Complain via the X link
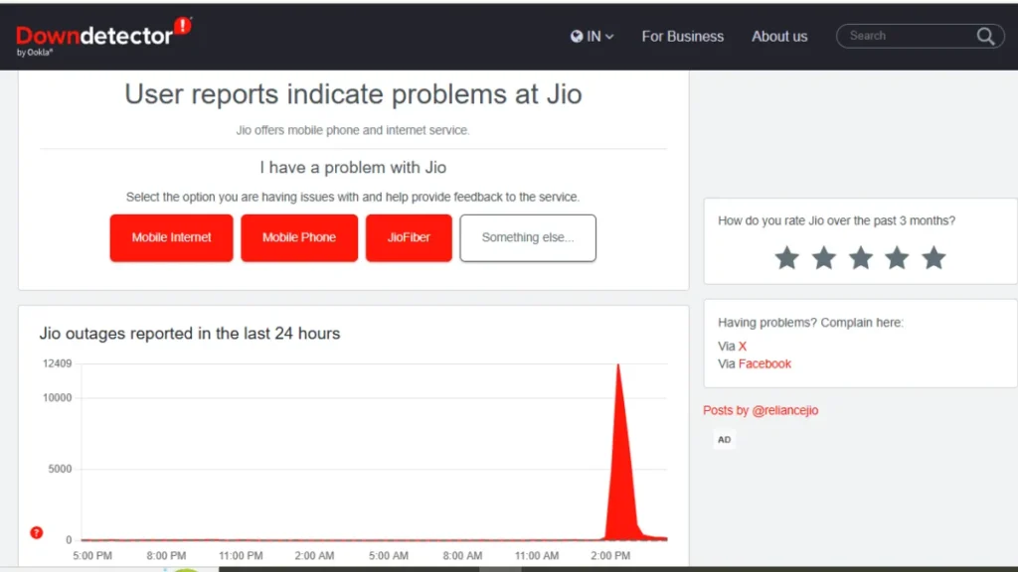The height and width of the screenshot is (572, 1018). point(742,347)
